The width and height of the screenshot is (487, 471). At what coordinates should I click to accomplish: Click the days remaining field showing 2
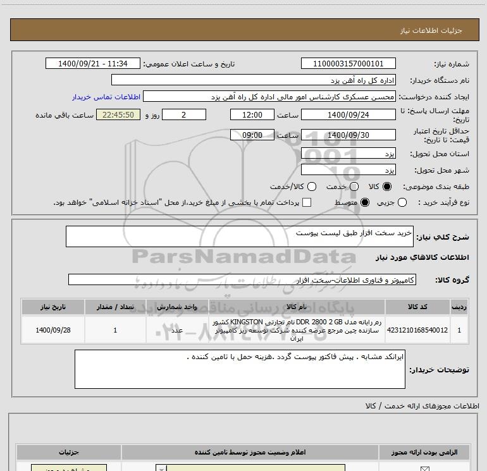click(184, 114)
